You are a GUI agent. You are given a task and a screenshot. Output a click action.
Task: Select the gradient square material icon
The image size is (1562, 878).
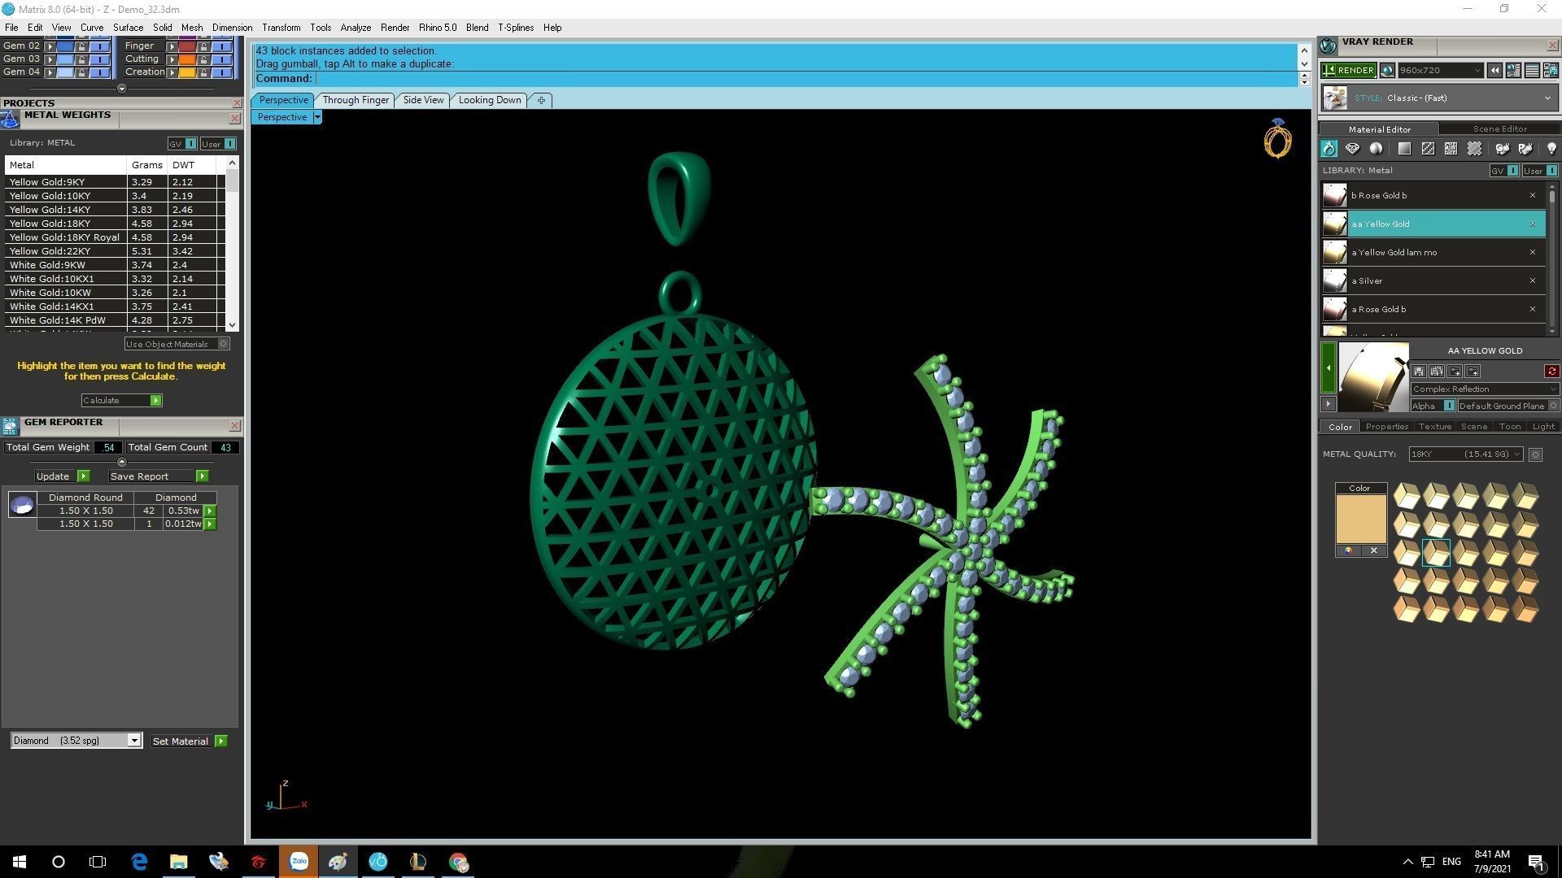click(1404, 149)
